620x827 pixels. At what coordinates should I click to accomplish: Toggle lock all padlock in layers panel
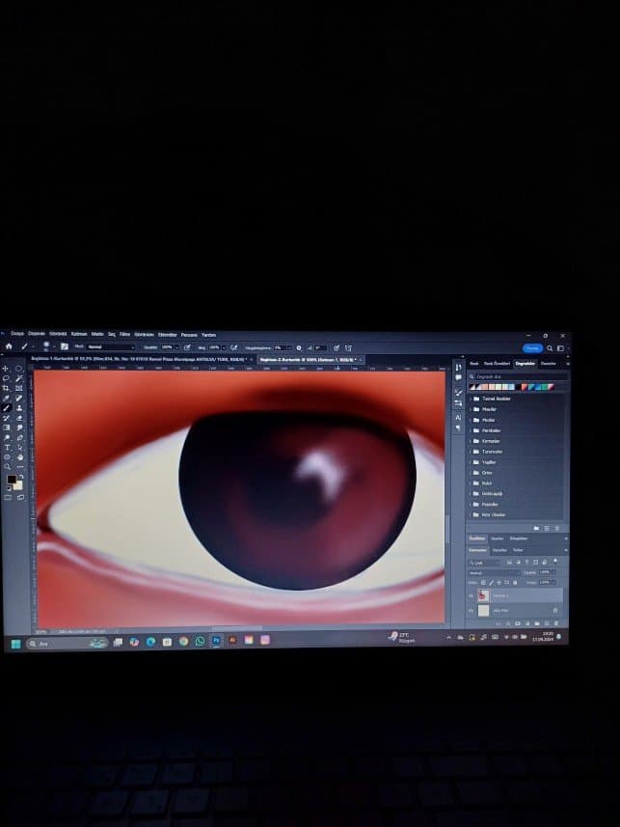515,583
